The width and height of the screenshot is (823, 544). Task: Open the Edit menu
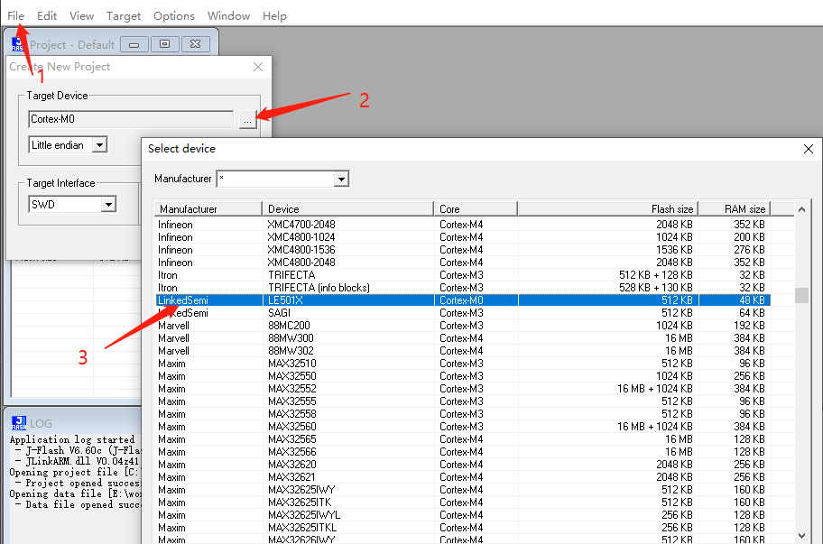pos(47,15)
